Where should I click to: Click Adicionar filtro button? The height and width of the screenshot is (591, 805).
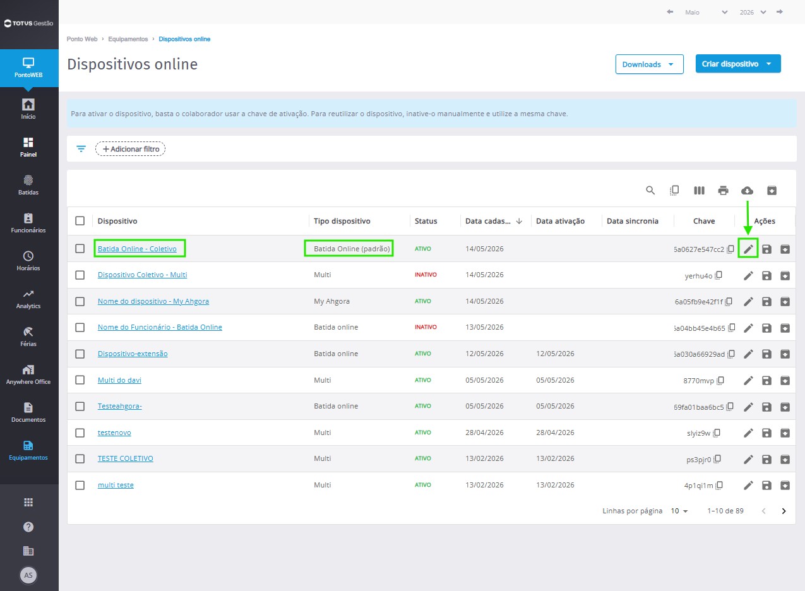pos(130,149)
